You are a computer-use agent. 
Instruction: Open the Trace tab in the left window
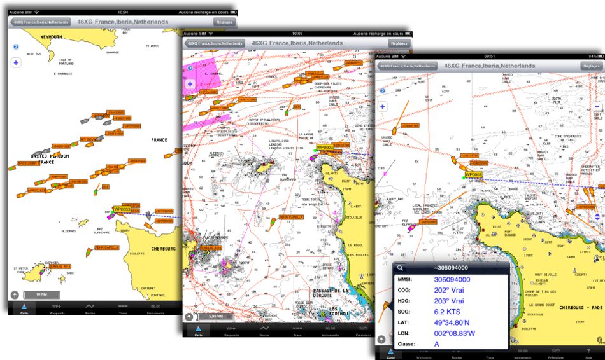[123, 308]
